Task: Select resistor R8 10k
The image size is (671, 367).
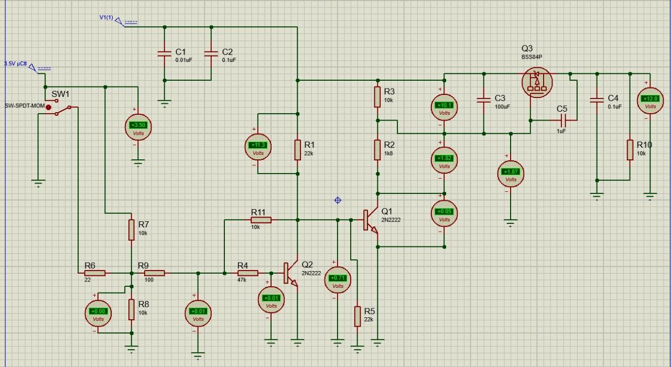Action: 132,309
